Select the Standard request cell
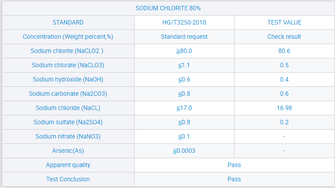 click(x=184, y=37)
